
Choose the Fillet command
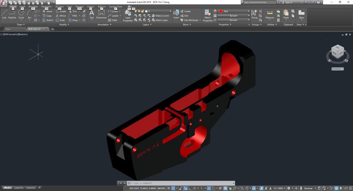pyautogui.click(x=73, y=16)
